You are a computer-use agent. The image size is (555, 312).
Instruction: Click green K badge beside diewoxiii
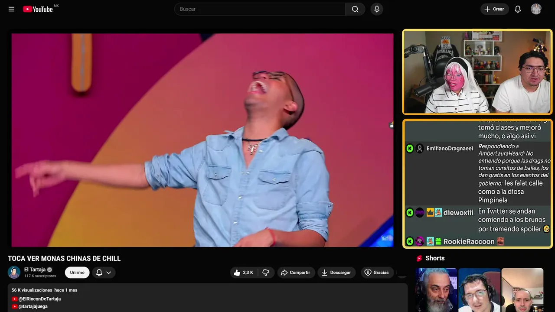tap(410, 213)
